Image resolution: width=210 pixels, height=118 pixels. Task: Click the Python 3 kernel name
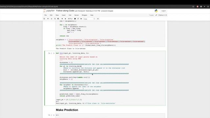(162, 15)
